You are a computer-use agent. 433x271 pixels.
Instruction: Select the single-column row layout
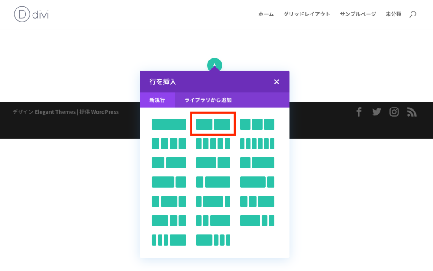coord(169,124)
